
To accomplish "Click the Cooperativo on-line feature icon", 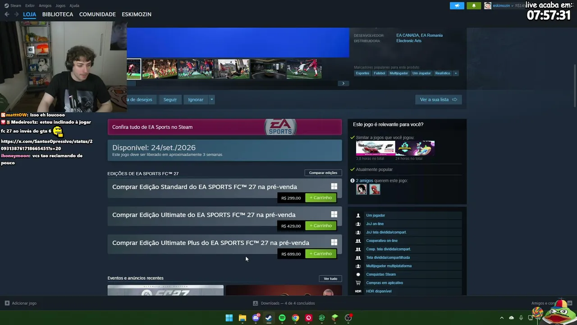I will click(358, 241).
